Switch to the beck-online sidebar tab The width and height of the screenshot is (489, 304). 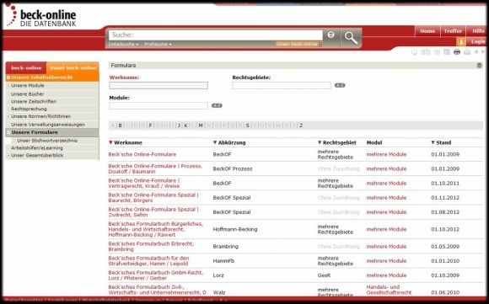click(26, 68)
